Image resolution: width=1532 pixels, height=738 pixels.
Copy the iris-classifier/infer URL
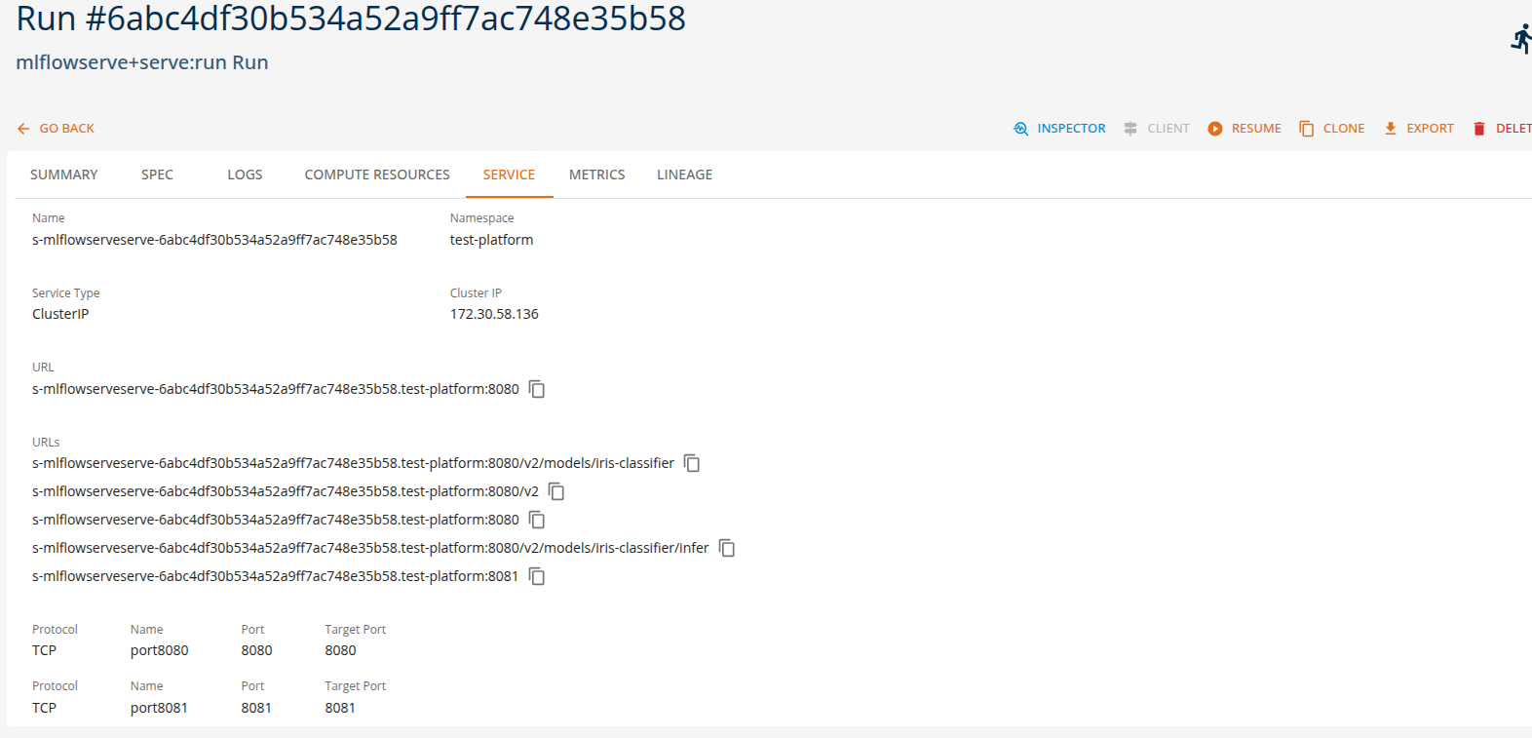tap(727, 548)
